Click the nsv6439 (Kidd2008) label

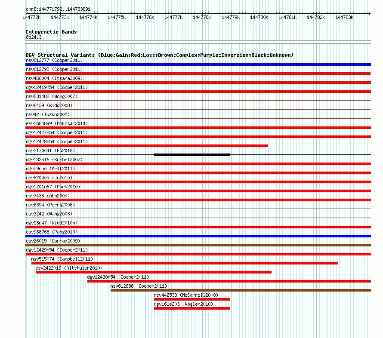point(49,105)
